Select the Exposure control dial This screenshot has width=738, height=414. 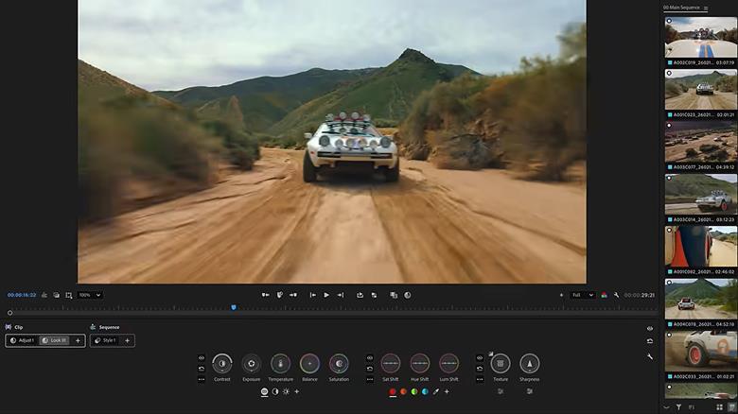point(251,363)
